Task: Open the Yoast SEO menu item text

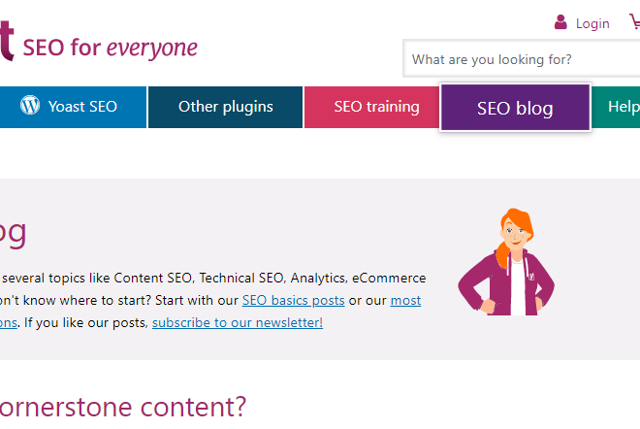Action: (x=82, y=107)
